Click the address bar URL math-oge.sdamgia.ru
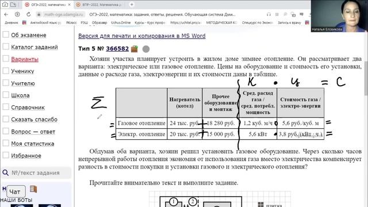This screenshot has width=368, height=207. 64,14
